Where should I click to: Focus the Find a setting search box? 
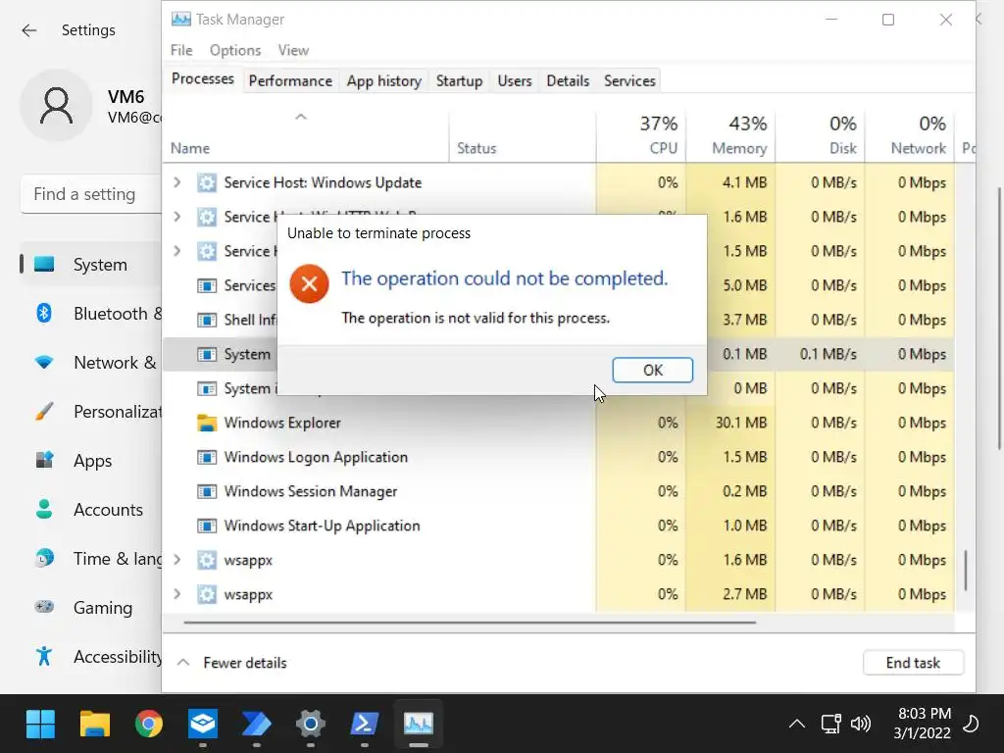pos(91,194)
